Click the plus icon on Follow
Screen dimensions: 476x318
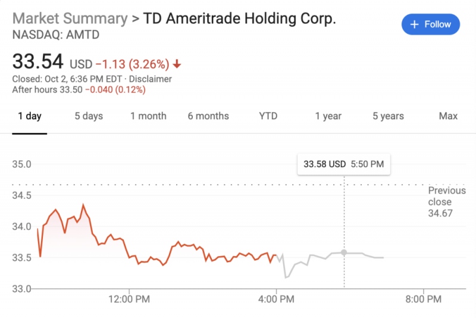click(415, 24)
